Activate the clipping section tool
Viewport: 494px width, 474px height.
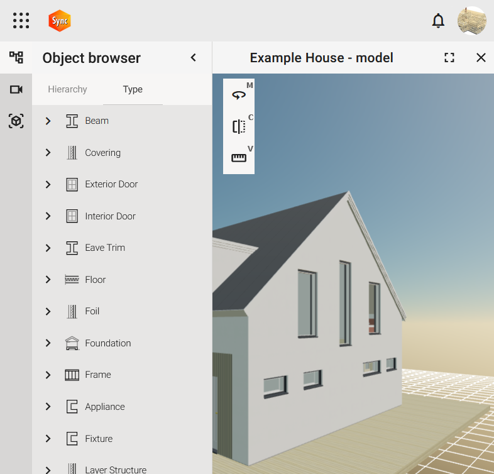click(239, 126)
